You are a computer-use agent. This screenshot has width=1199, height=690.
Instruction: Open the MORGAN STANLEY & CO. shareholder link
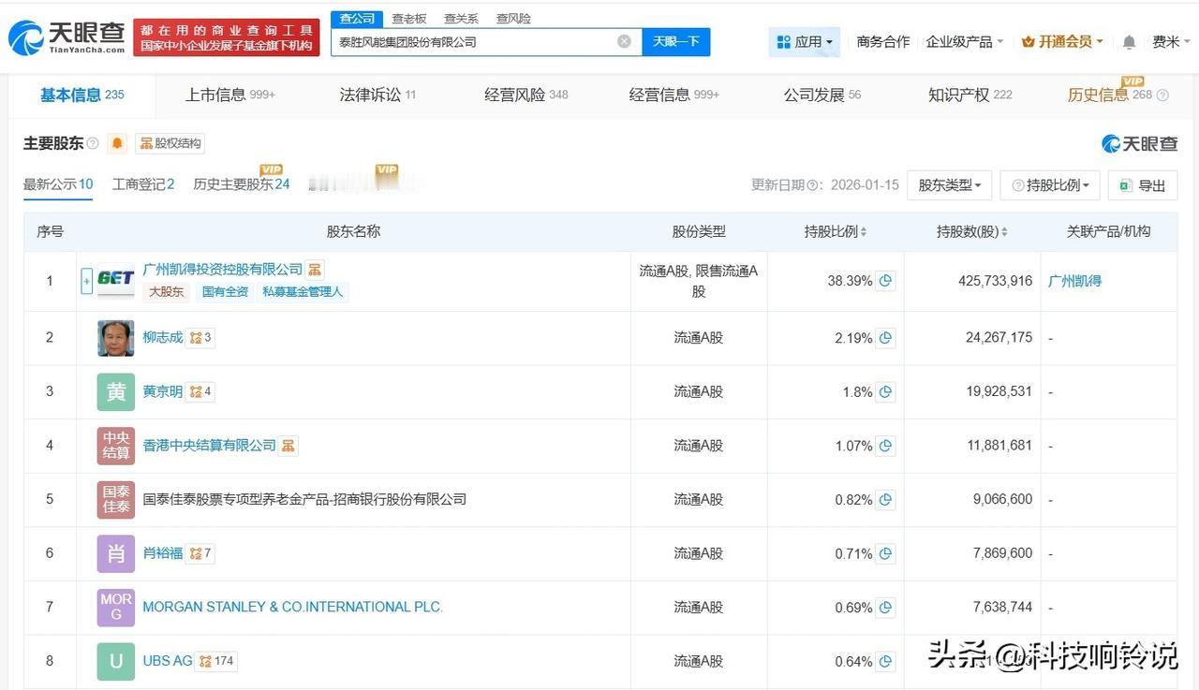pos(292,607)
